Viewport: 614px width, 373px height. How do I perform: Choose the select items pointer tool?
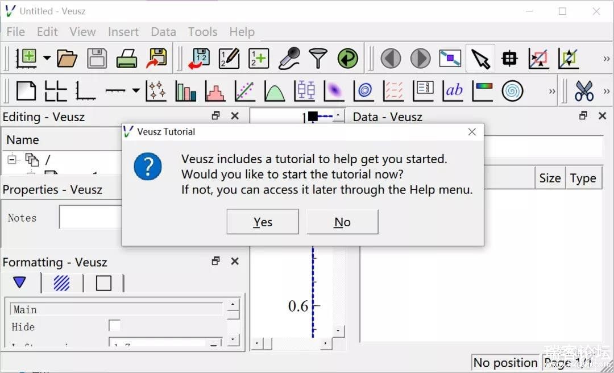480,59
